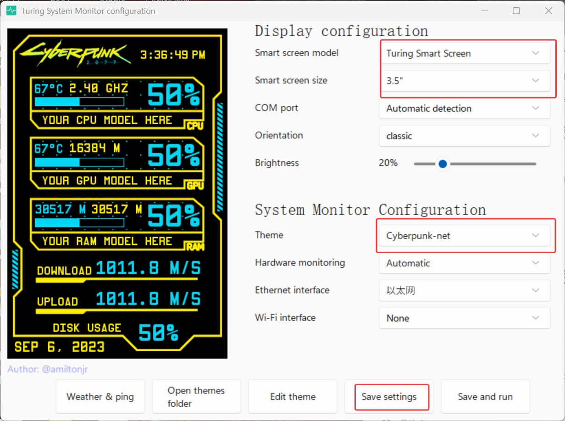Maximize the configuration window
Viewport: 565px width, 421px height.
516,11
